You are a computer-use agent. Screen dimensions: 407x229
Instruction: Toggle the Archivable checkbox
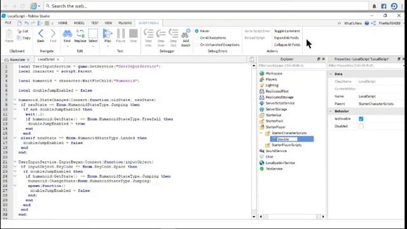click(361, 119)
